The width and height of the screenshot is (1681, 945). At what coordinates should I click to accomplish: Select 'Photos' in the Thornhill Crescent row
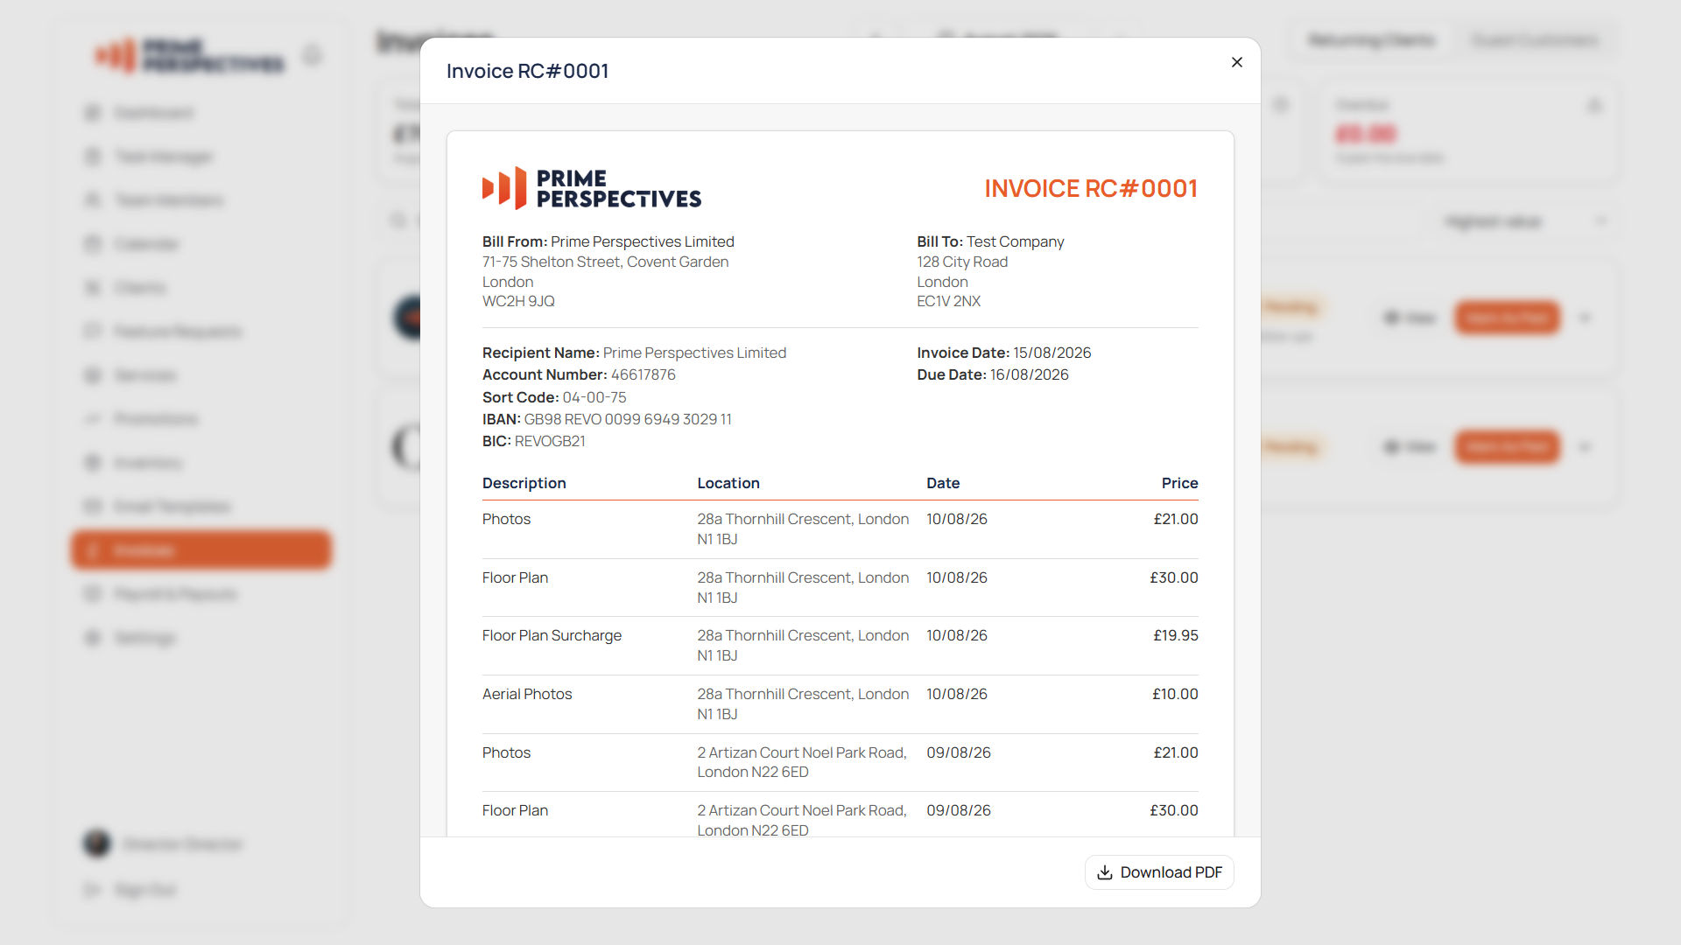pos(506,519)
